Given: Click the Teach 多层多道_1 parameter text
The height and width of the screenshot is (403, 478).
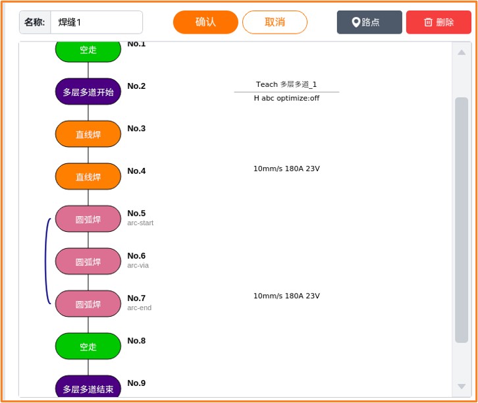Looking at the screenshot, I should [286, 84].
